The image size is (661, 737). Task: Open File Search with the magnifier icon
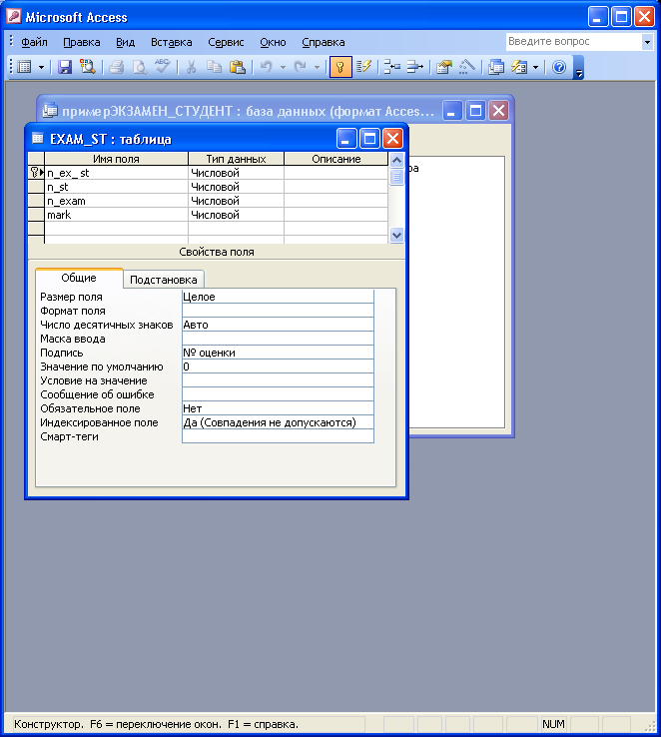[x=88, y=67]
